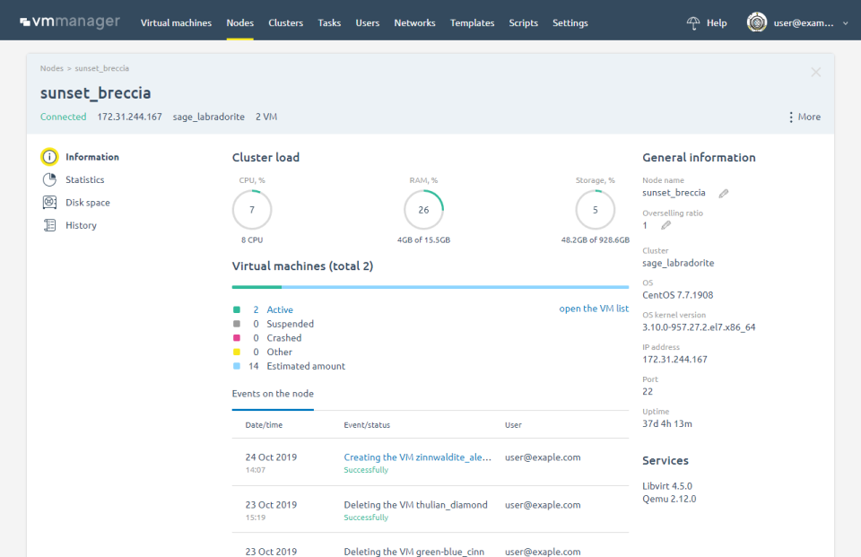The width and height of the screenshot is (861, 557).
Task: Select the Information section icon
Action: [x=49, y=156]
